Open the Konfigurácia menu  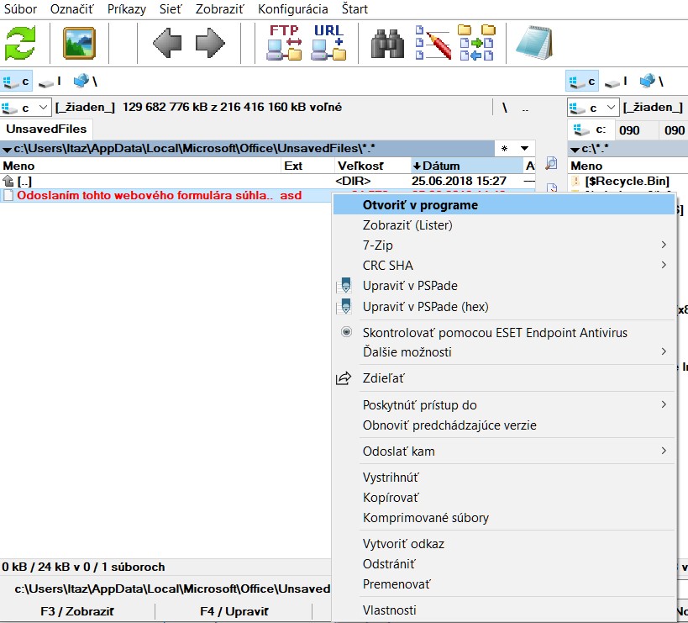pos(292,9)
